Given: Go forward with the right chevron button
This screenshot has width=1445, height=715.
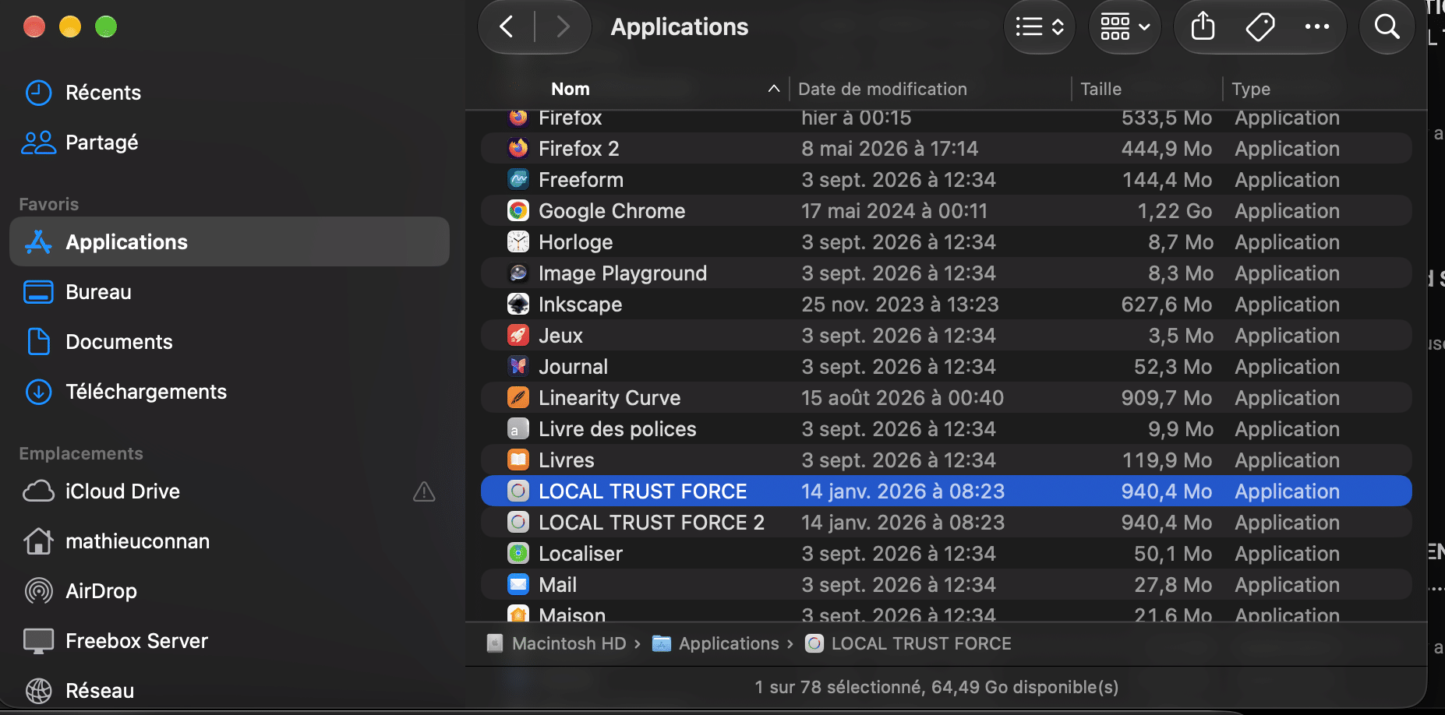Looking at the screenshot, I should click(563, 27).
